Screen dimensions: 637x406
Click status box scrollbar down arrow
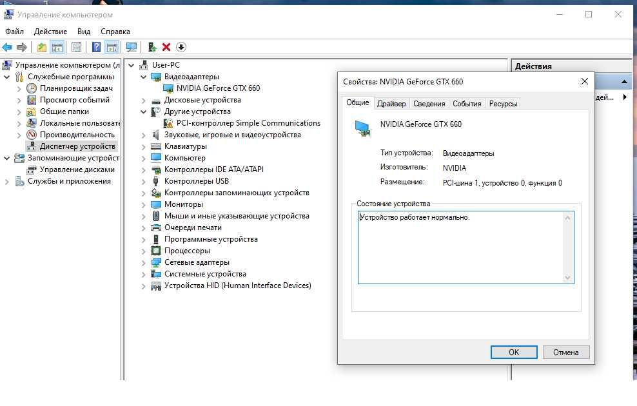click(567, 278)
